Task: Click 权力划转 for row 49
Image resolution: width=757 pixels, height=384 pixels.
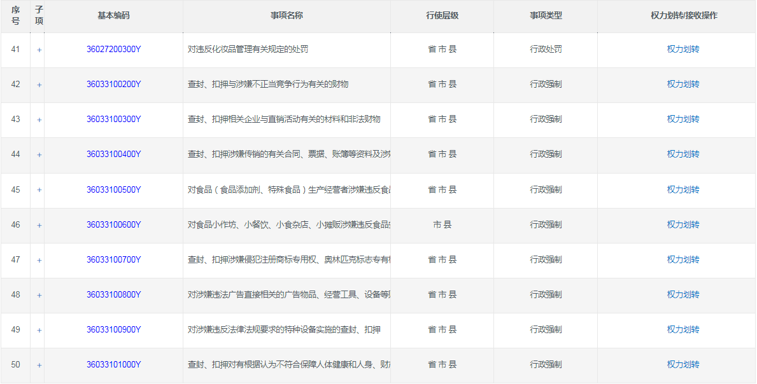Action: click(683, 329)
